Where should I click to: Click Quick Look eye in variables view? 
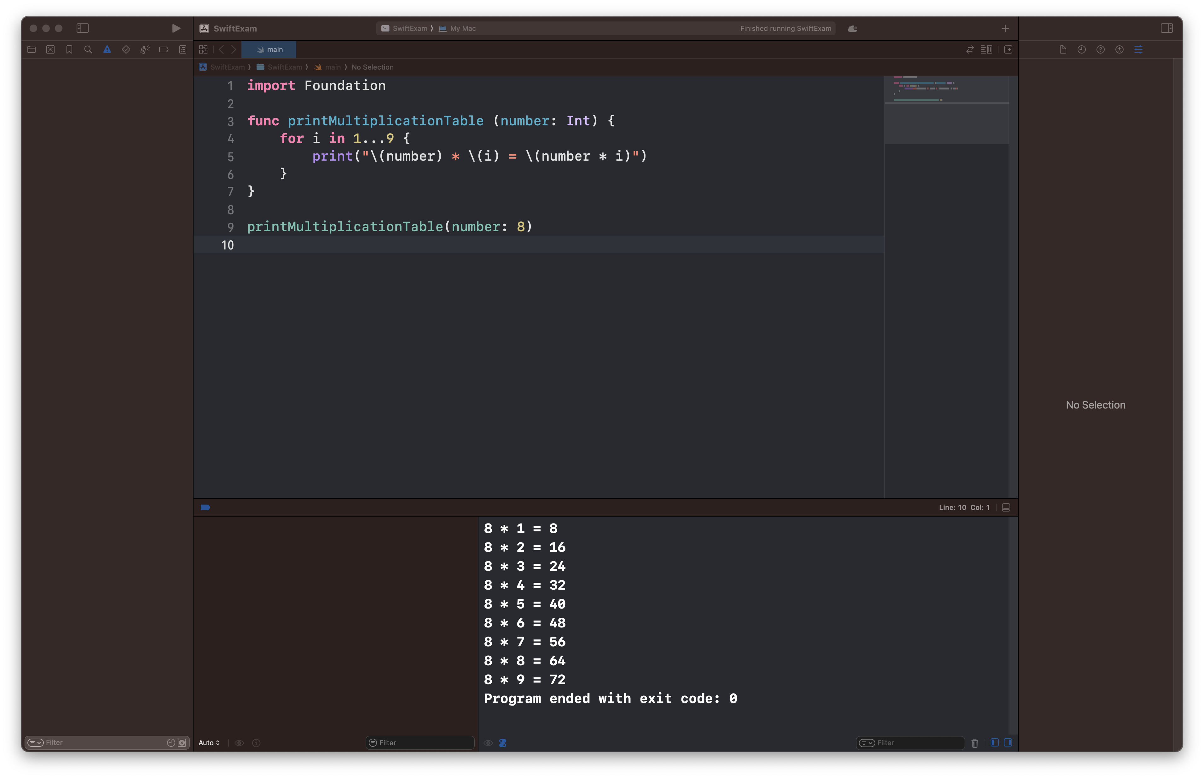click(x=239, y=743)
